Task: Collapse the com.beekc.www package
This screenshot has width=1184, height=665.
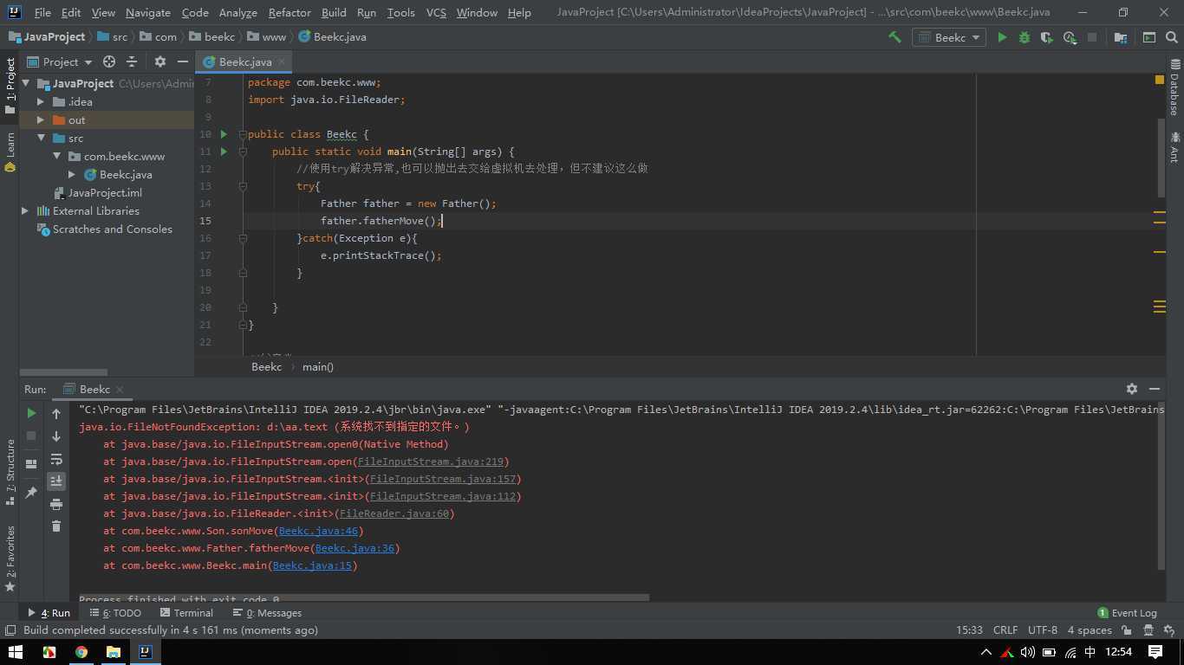Action: (56, 156)
